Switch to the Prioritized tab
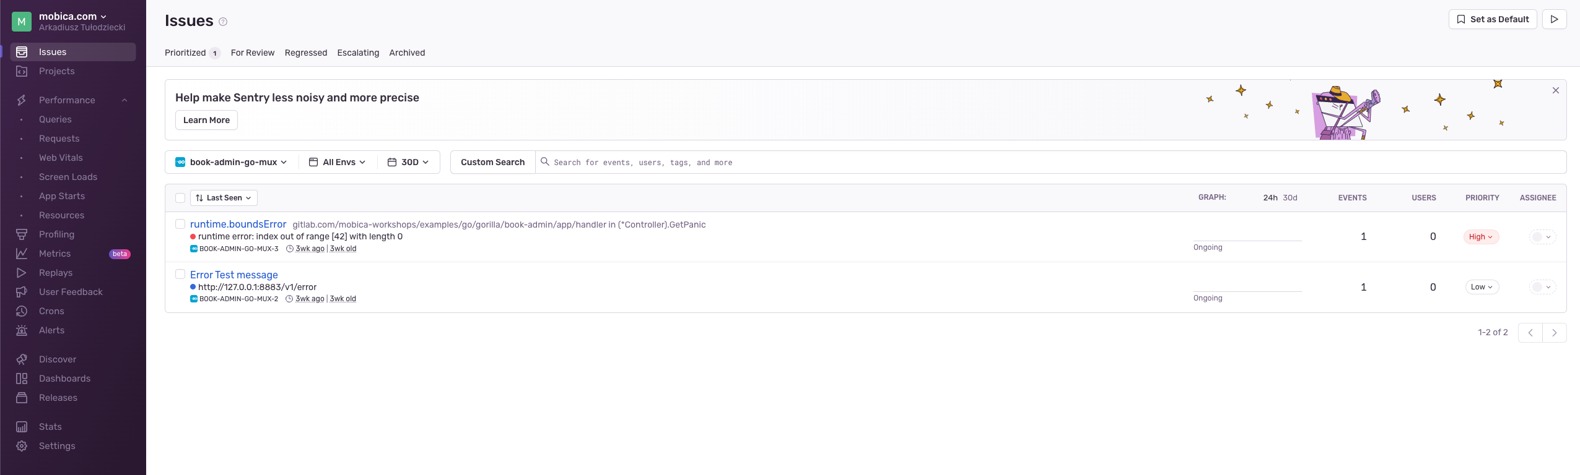Screen dimensions: 1580x475 (x=192, y=53)
